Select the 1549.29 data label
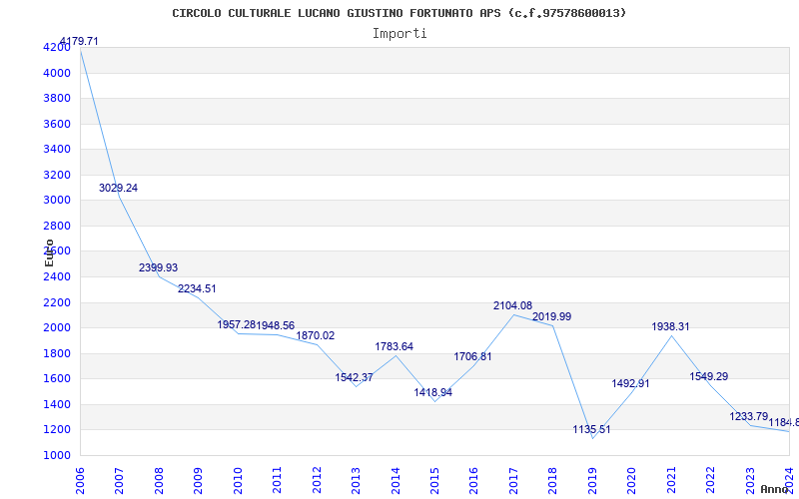 709,377
